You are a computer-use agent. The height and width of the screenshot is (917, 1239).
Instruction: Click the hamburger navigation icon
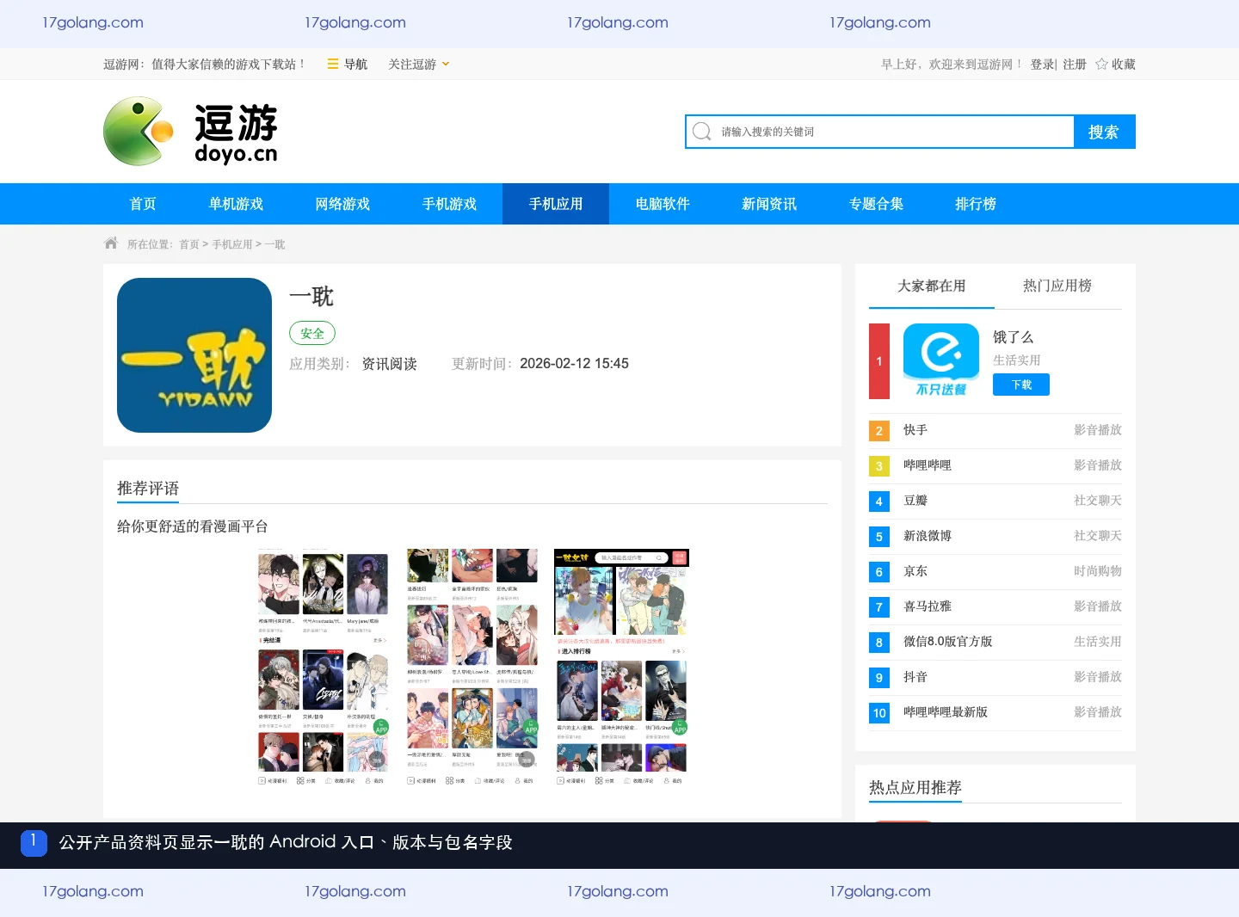point(333,64)
